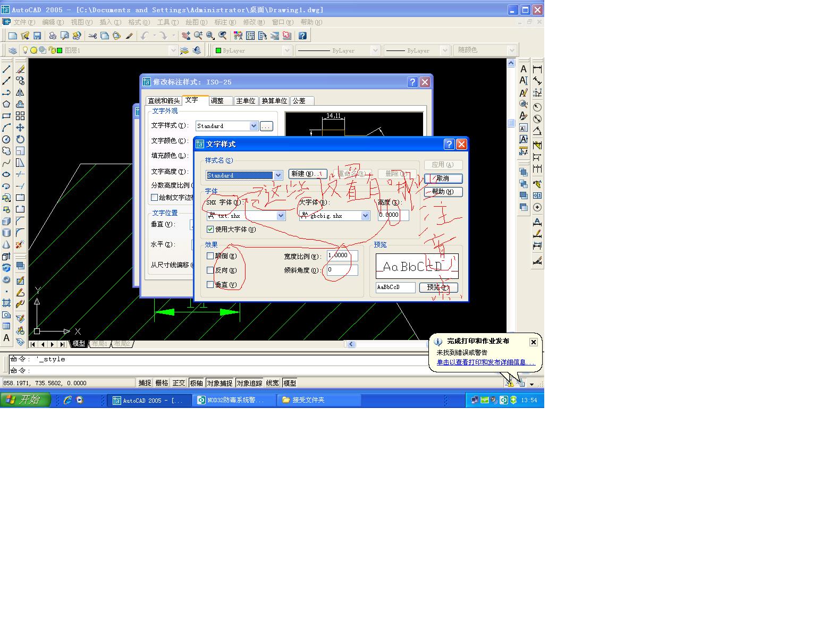Click the 新建 button in 文字样式 dialog

307,174
